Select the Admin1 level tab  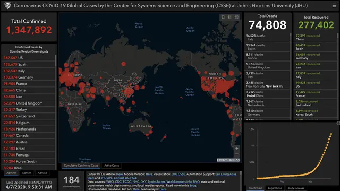coord(27,173)
